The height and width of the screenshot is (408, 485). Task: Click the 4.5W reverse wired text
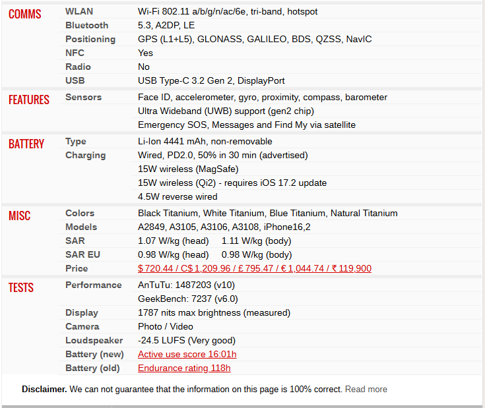click(178, 196)
